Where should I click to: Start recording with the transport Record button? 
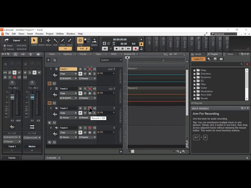point(136,49)
